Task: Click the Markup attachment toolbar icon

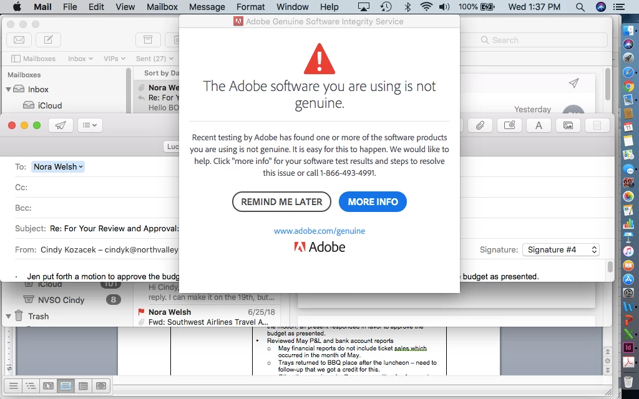Action: click(509, 125)
